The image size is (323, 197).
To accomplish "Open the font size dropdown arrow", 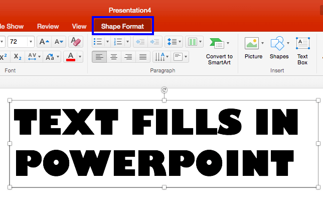I will pyautogui.click(x=31, y=42).
